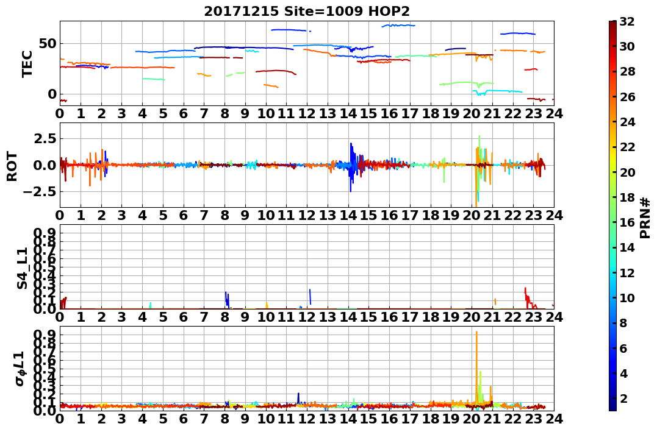Select the ROT y-axis label

tap(12, 166)
